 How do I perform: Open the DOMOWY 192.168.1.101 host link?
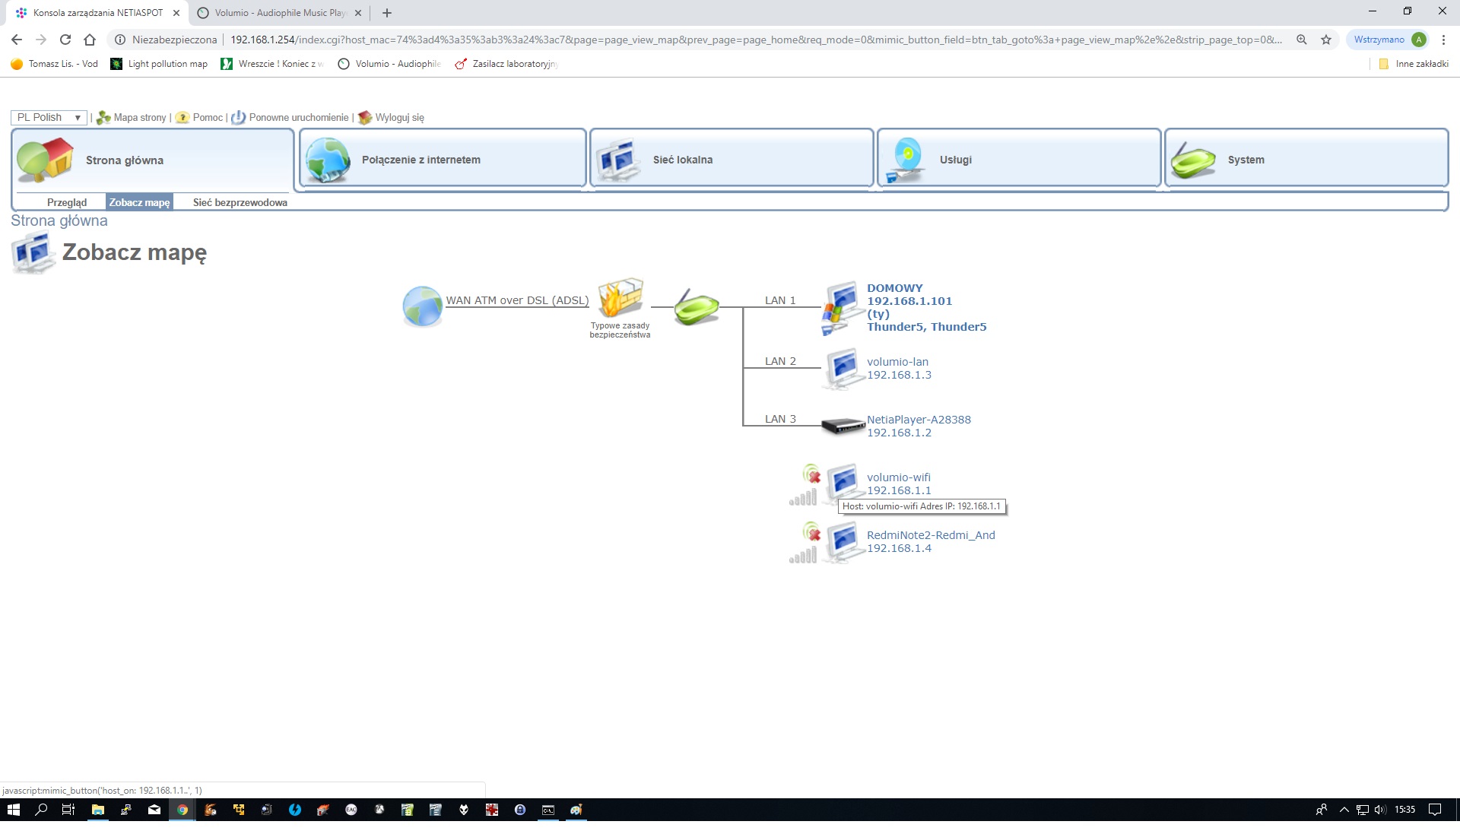click(926, 307)
